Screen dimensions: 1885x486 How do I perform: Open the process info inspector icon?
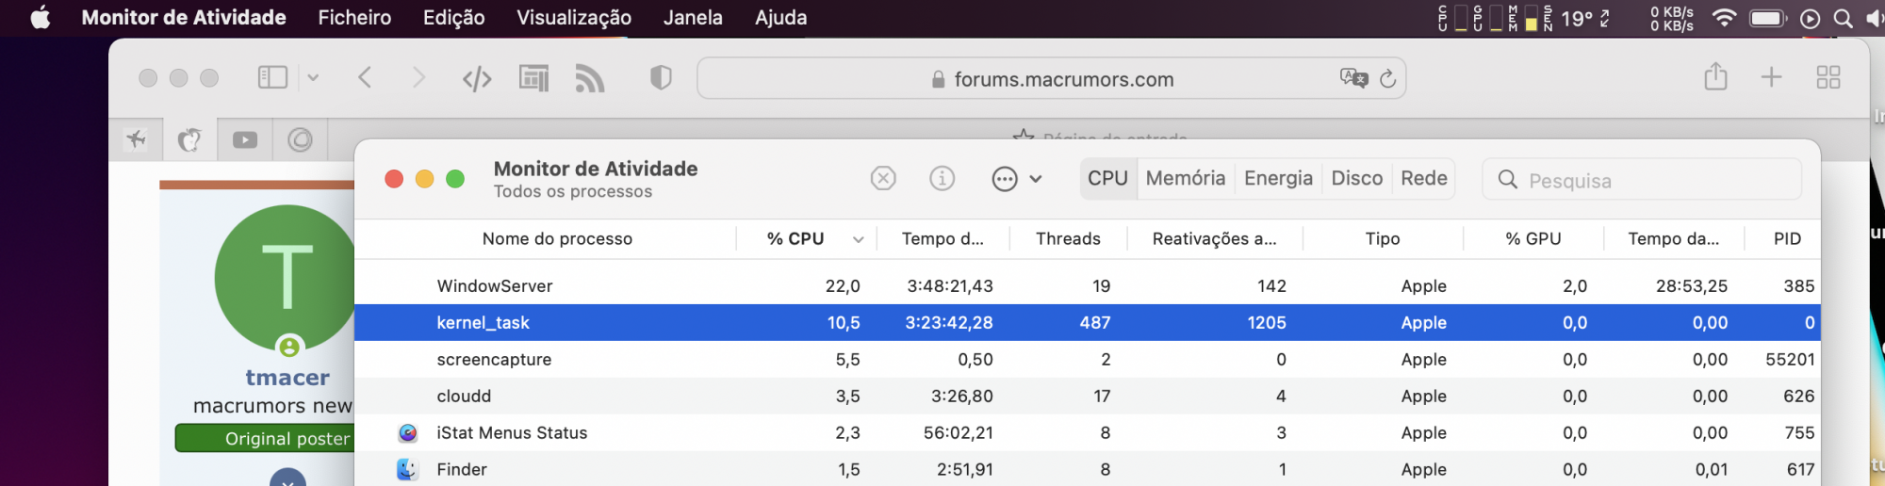click(942, 178)
